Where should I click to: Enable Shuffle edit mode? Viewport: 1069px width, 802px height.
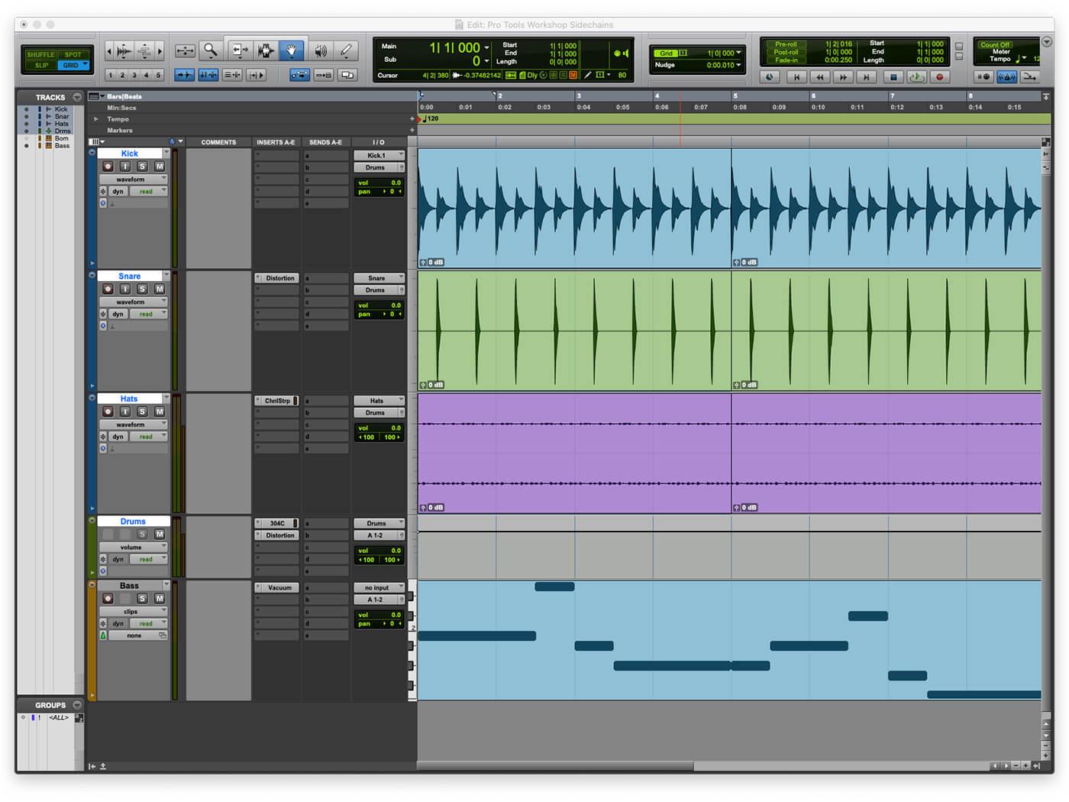coord(40,55)
